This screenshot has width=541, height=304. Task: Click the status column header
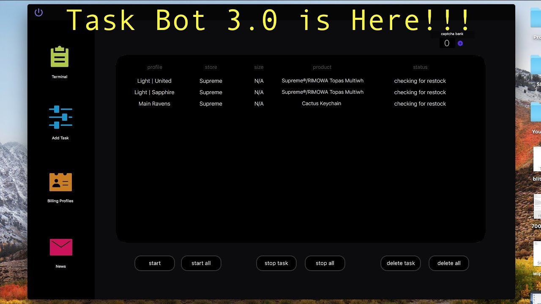[420, 67]
